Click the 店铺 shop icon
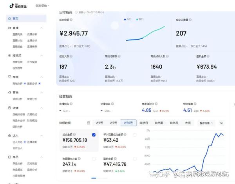235x184 pixels. coord(9,108)
